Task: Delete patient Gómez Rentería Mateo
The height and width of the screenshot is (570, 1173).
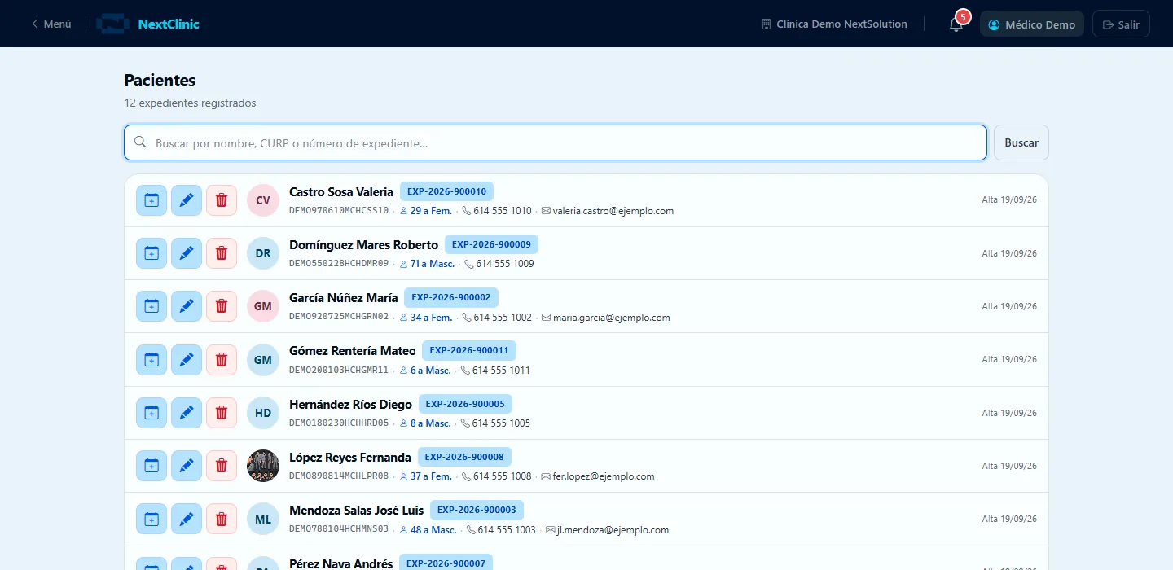Action: tap(222, 360)
